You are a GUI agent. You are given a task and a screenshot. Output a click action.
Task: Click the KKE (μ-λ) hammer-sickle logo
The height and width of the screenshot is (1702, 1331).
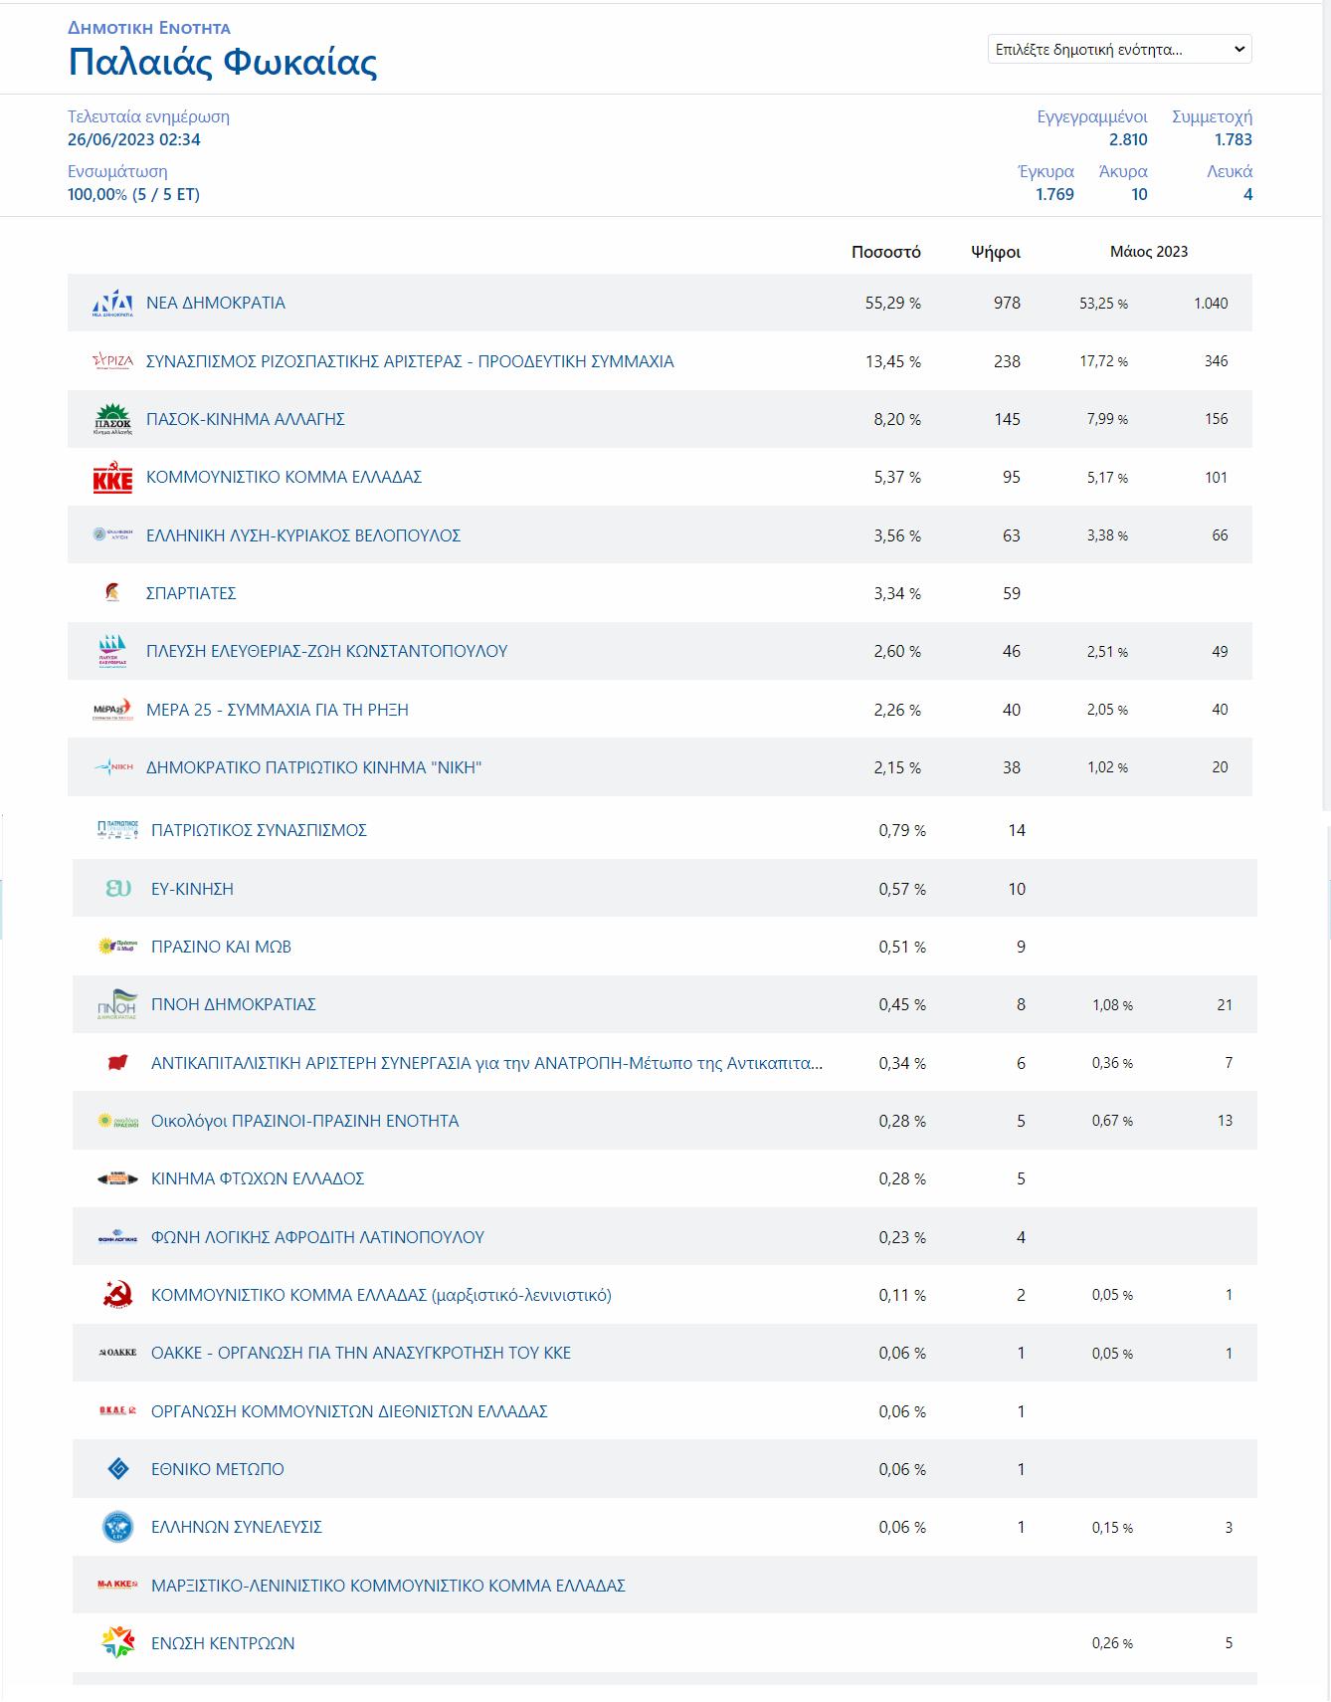click(117, 1295)
